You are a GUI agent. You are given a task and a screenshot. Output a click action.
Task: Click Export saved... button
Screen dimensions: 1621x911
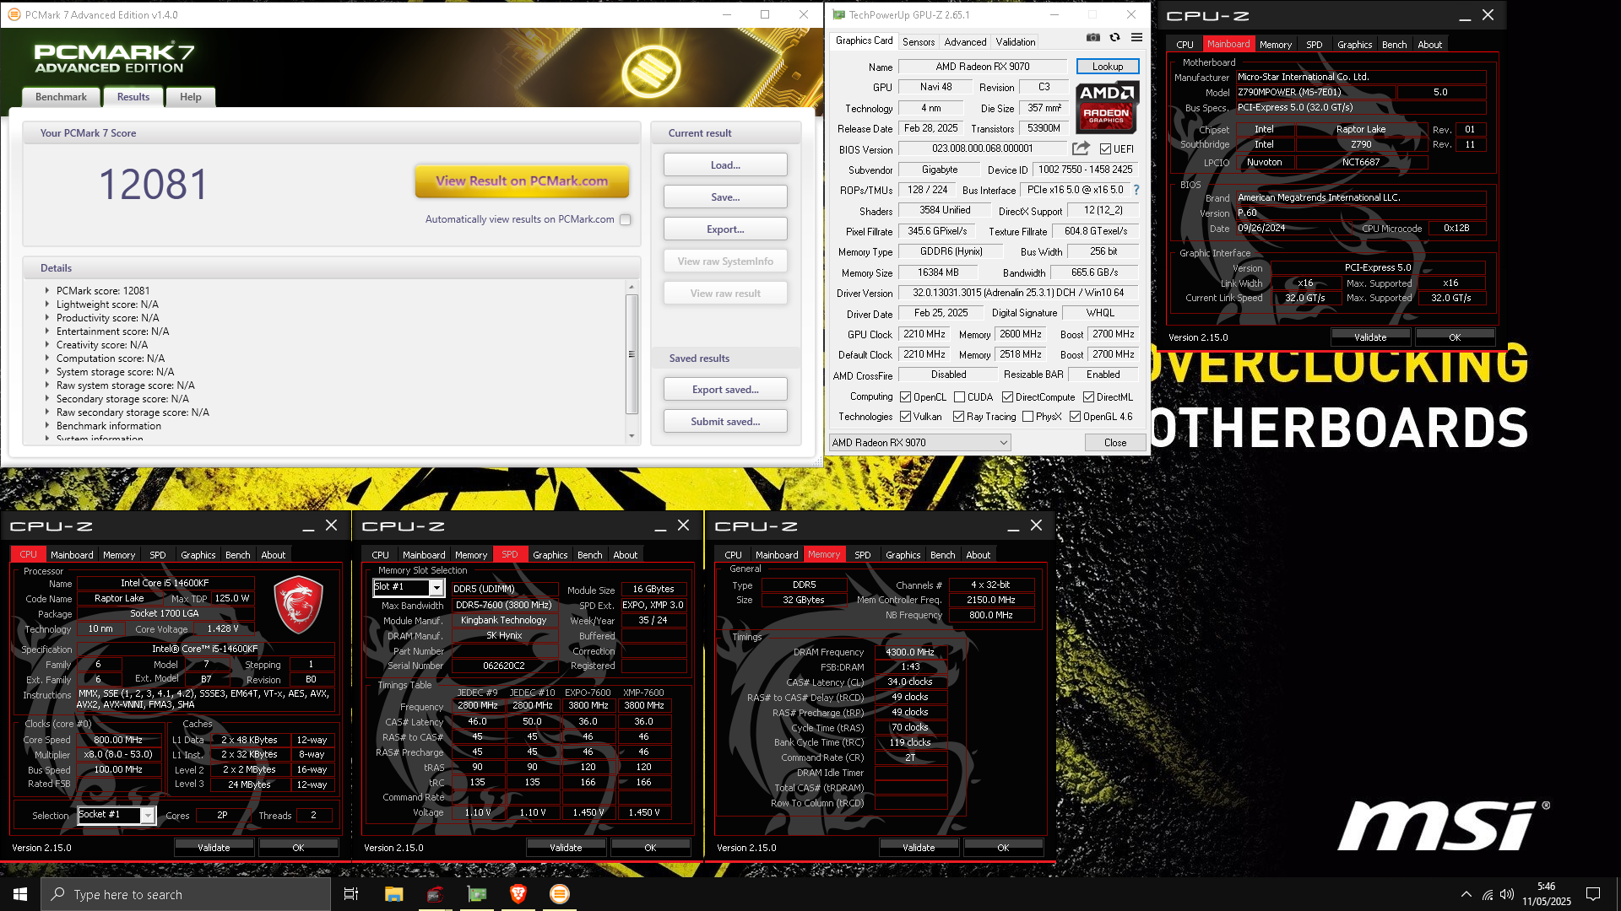tap(725, 390)
